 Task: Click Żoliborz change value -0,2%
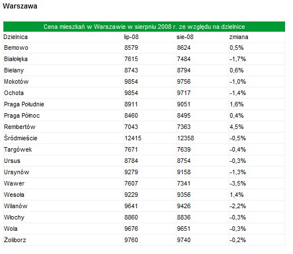[x=238, y=240]
